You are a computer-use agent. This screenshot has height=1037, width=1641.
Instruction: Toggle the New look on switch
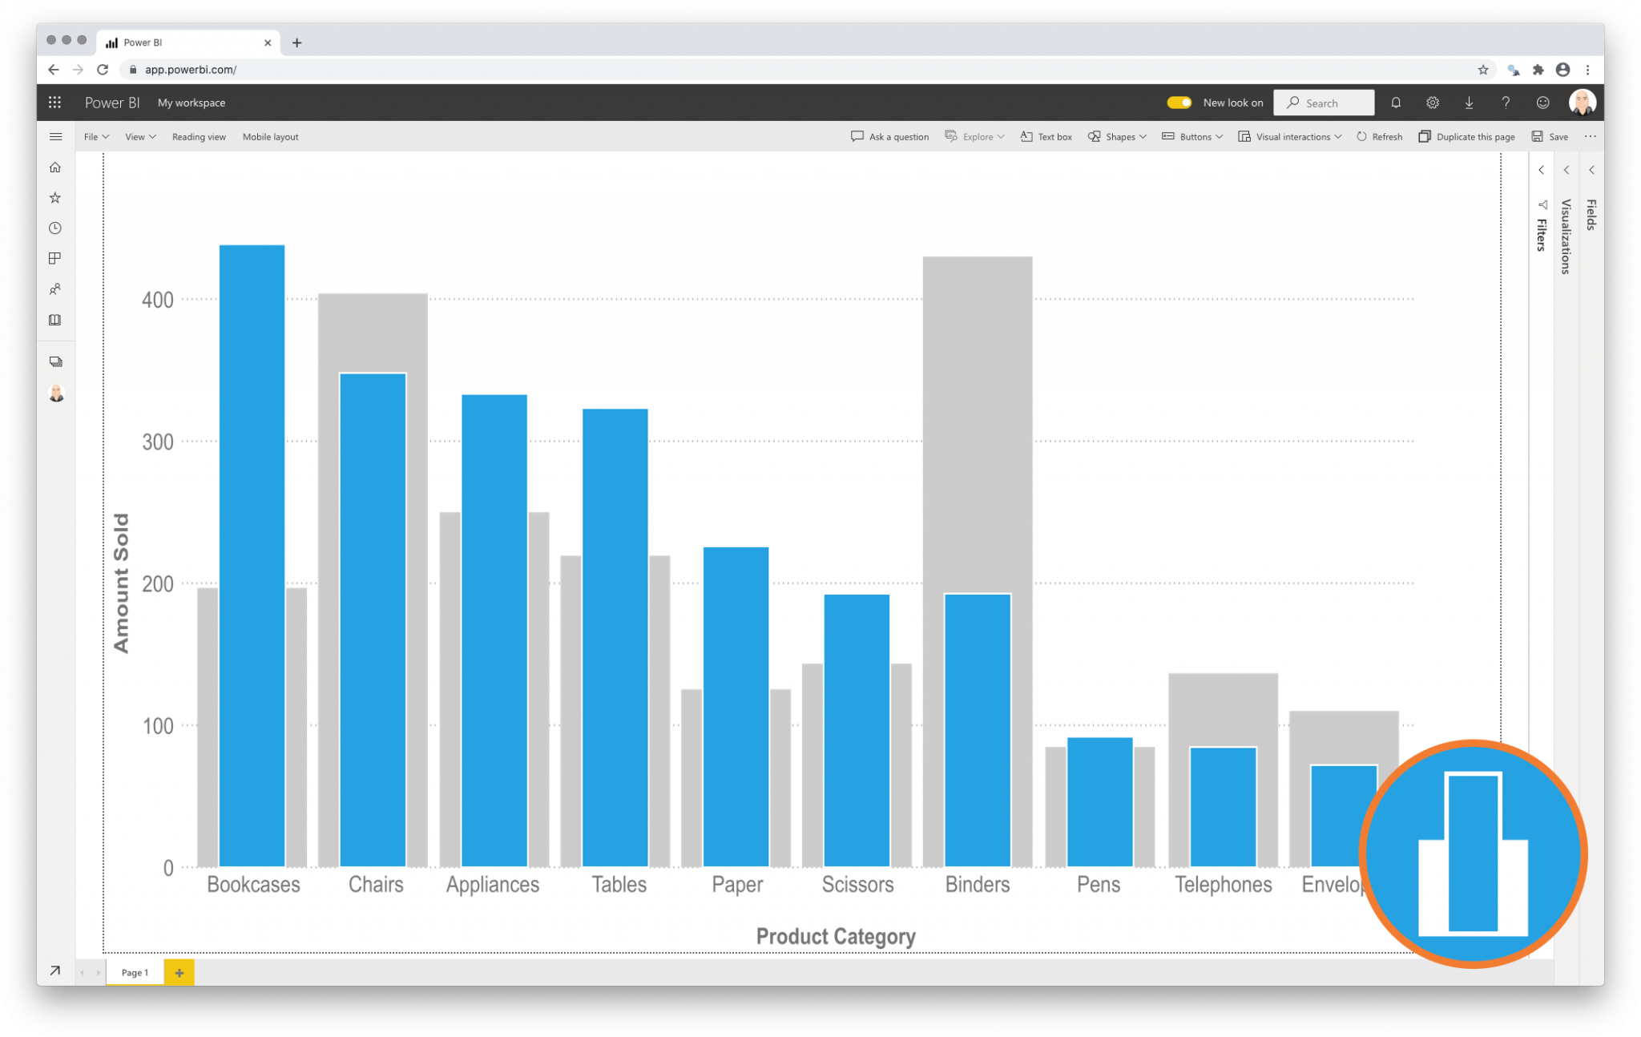pos(1175,103)
